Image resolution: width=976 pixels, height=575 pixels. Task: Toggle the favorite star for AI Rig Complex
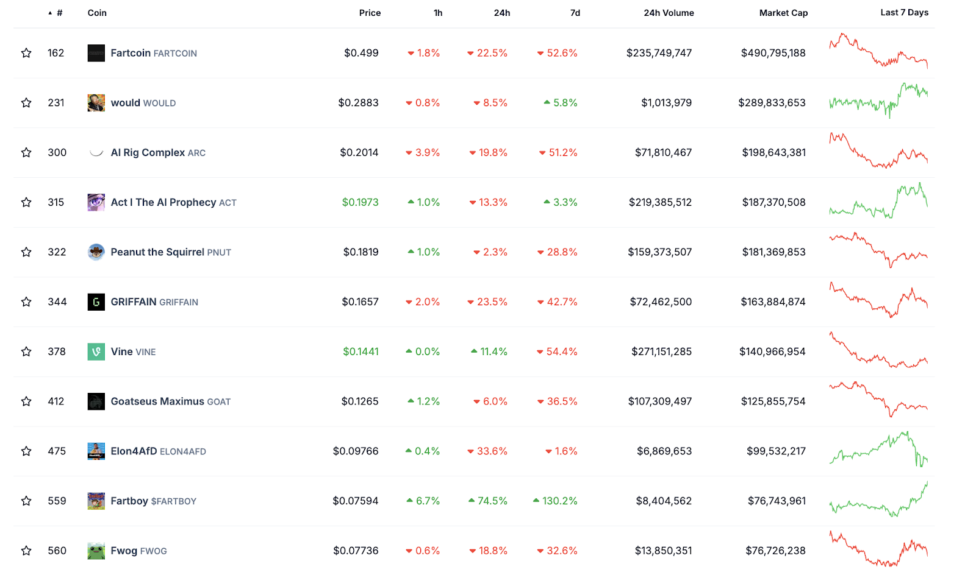click(26, 152)
